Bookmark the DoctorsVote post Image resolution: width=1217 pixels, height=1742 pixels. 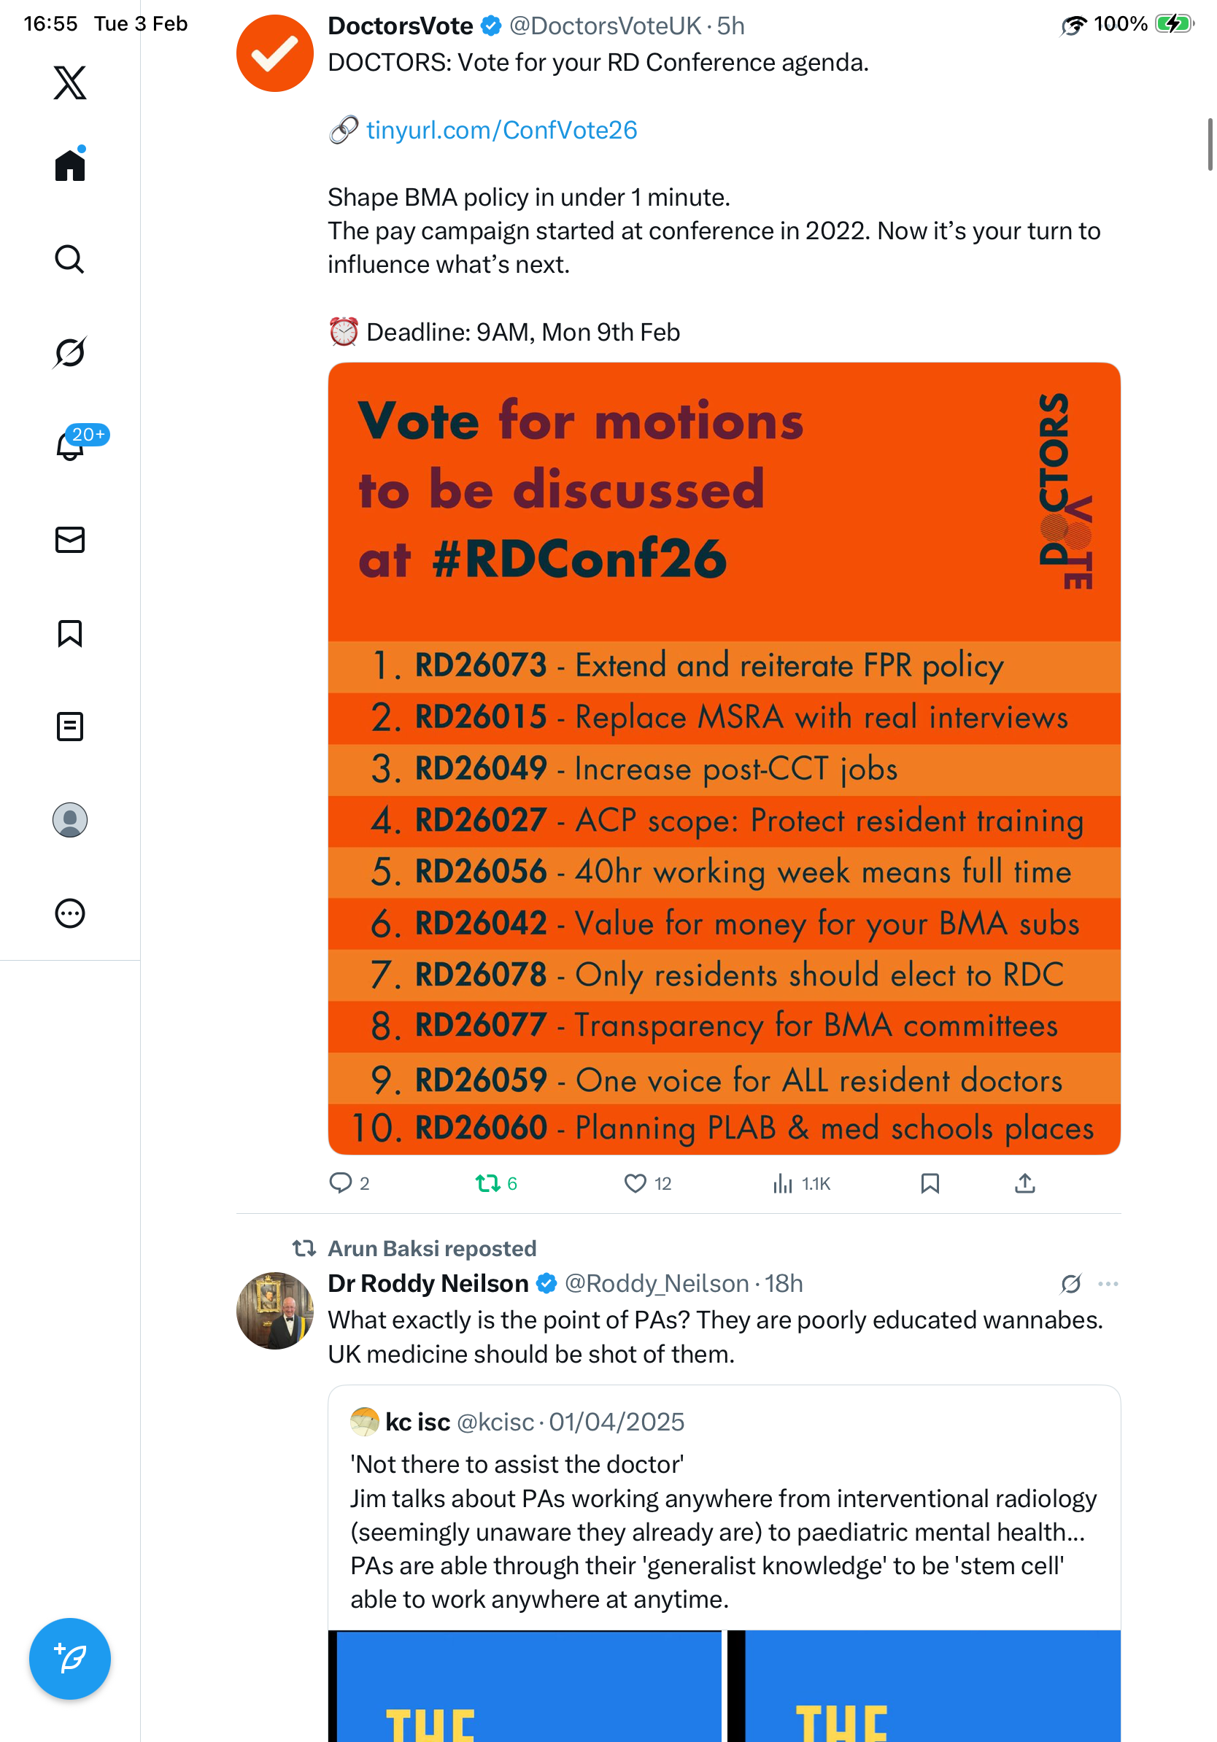point(930,1184)
